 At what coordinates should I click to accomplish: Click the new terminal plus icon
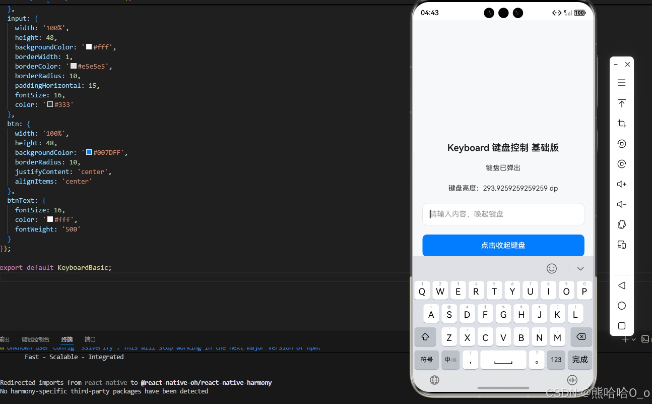(x=625, y=339)
